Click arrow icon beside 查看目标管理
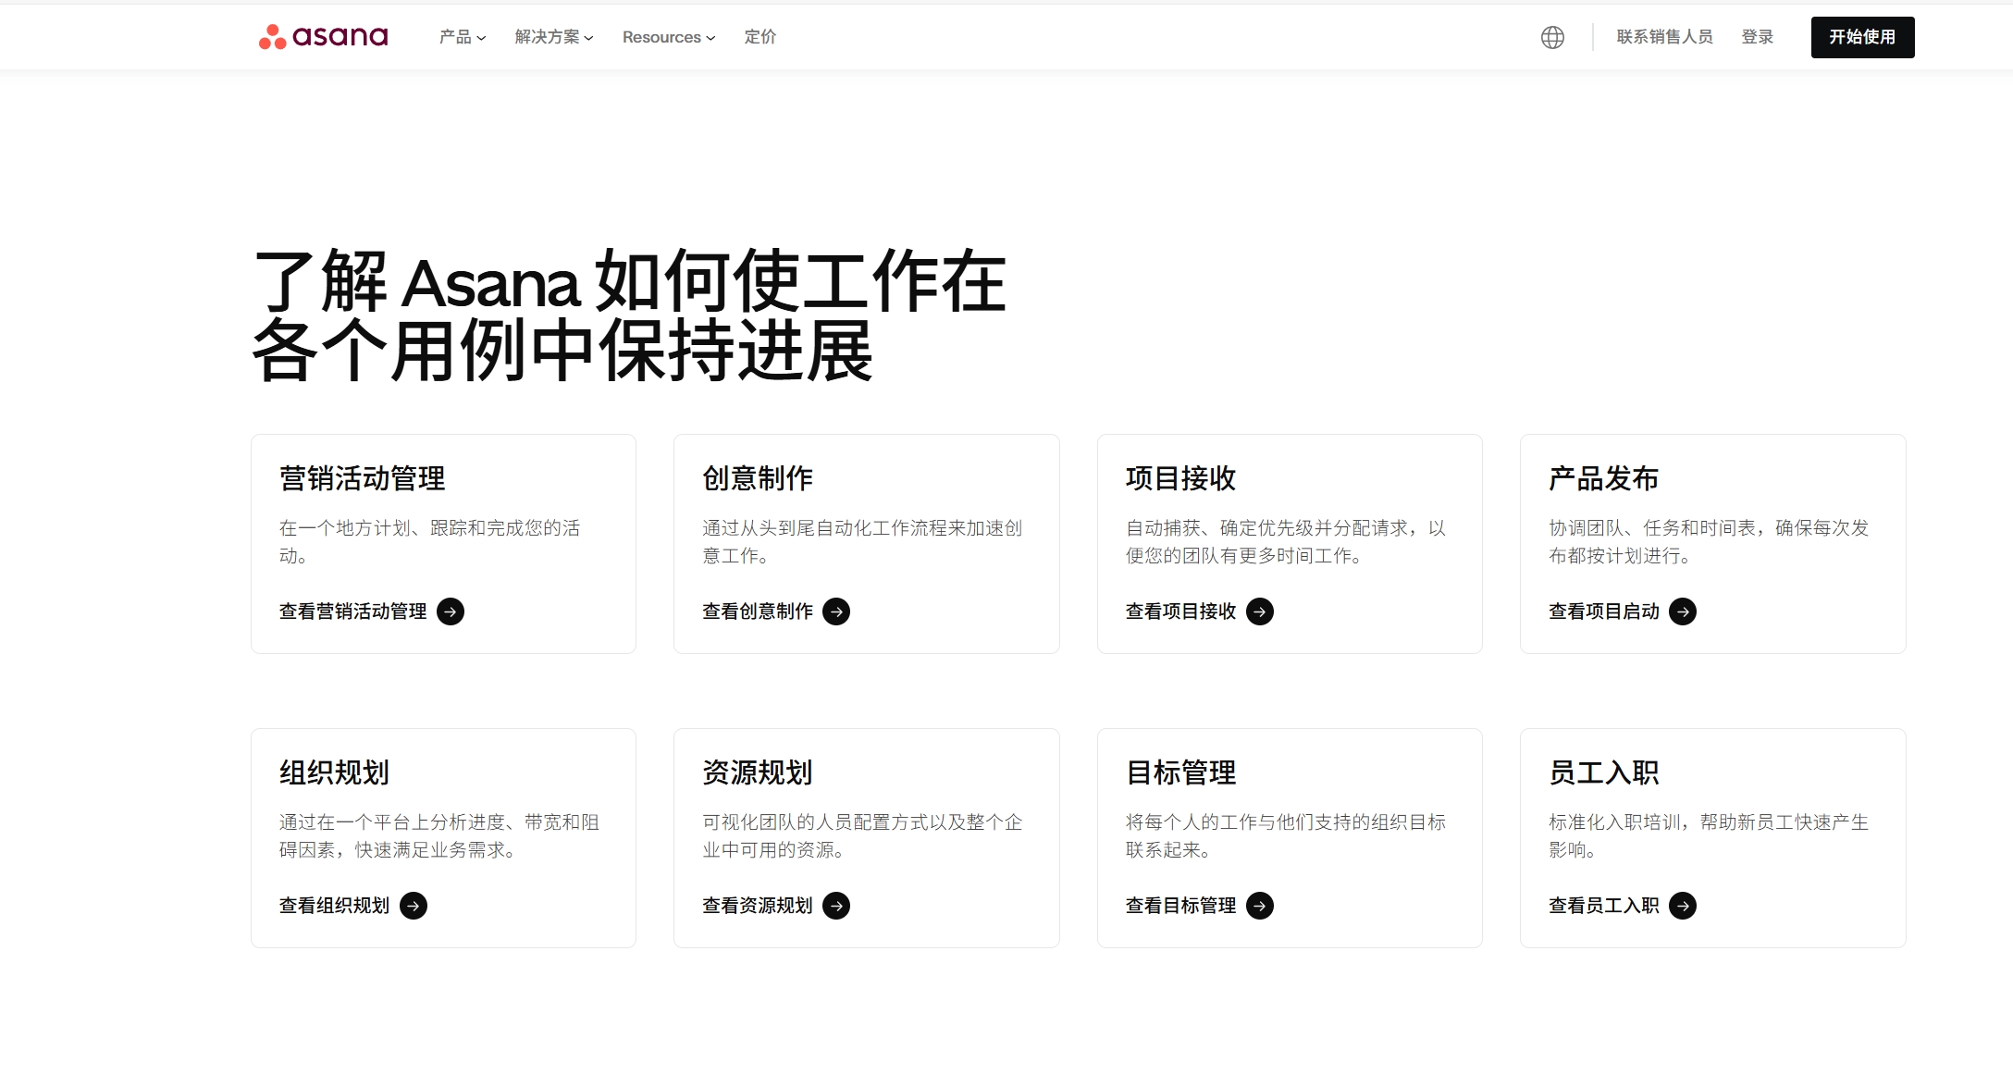 pyautogui.click(x=1260, y=906)
